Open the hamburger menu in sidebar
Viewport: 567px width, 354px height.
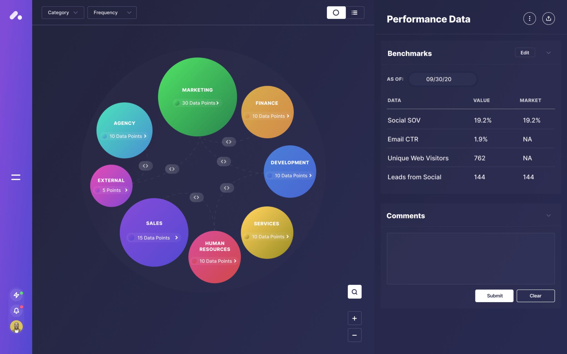coord(16,177)
